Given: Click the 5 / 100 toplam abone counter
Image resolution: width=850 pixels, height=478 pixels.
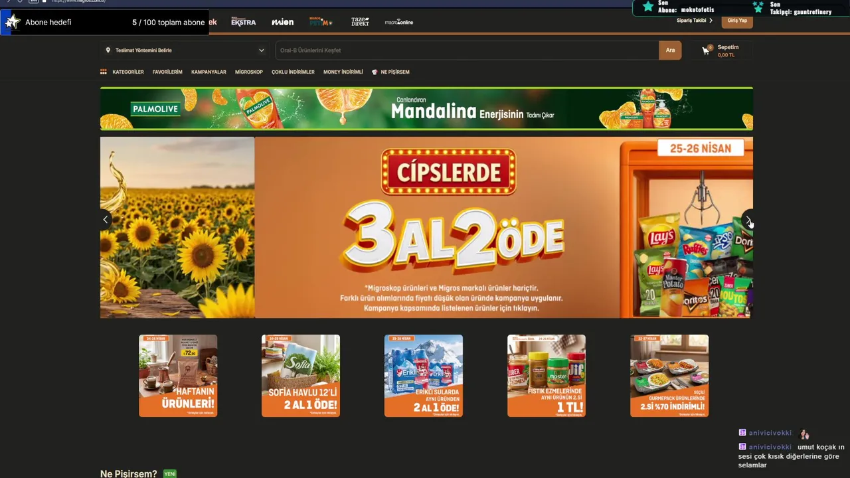Looking at the screenshot, I should pyautogui.click(x=168, y=23).
